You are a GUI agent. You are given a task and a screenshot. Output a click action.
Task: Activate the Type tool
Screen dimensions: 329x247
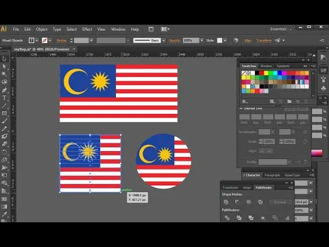click(4, 98)
